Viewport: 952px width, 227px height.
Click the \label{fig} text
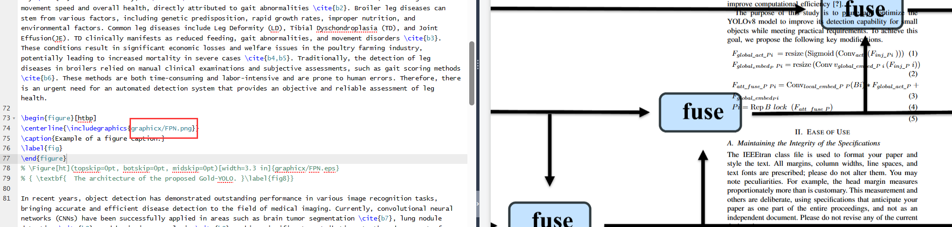(x=41, y=148)
